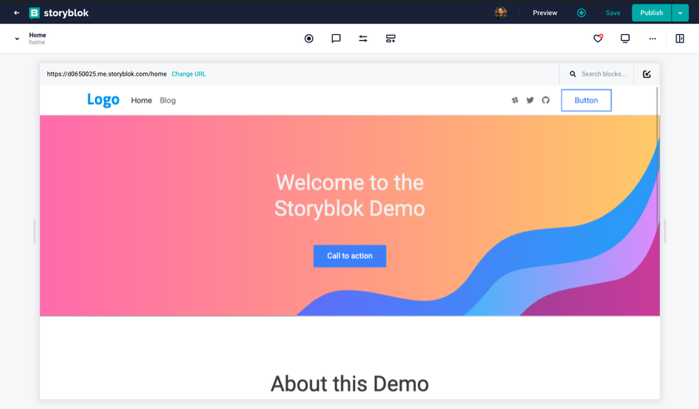Select the About this Demo heading

tap(350, 383)
